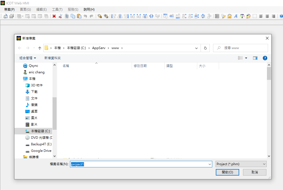Click the align text center icon

[x=267, y=16]
